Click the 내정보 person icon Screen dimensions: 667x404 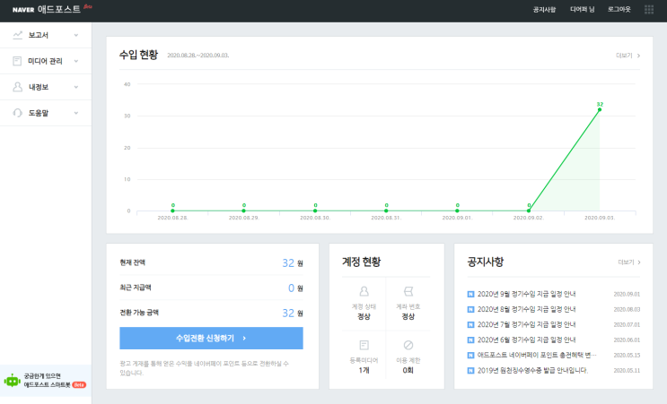coord(17,87)
